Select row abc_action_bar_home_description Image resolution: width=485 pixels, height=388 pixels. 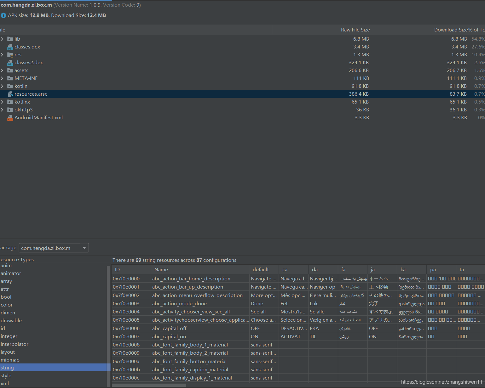pyautogui.click(x=298, y=279)
